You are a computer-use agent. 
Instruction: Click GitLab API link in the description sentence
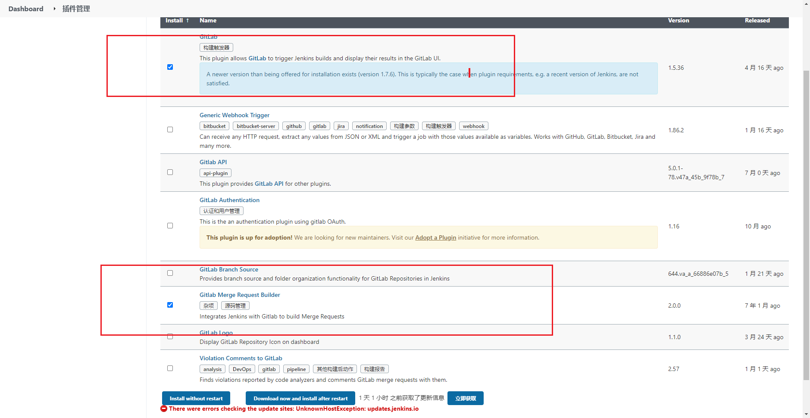pyautogui.click(x=269, y=184)
